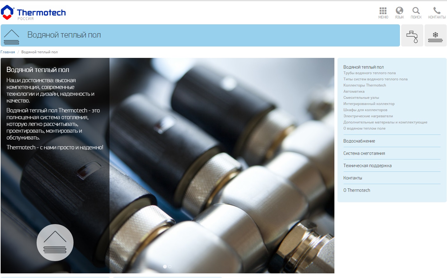Select the water supply faucet icon

(x=412, y=36)
